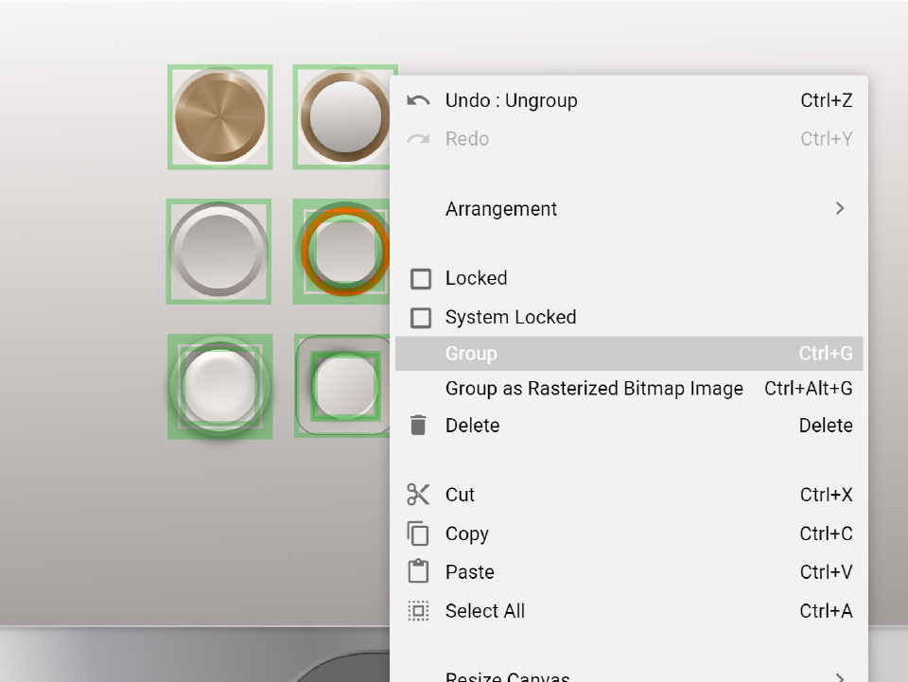Toggle the System Locked checkbox
This screenshot has width=908, height=682.
click(x=421, y=318)
